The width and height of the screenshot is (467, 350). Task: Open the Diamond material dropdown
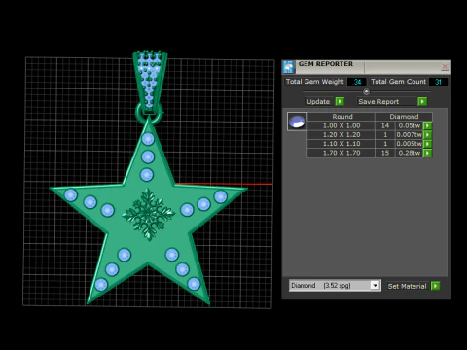[375, 286]
